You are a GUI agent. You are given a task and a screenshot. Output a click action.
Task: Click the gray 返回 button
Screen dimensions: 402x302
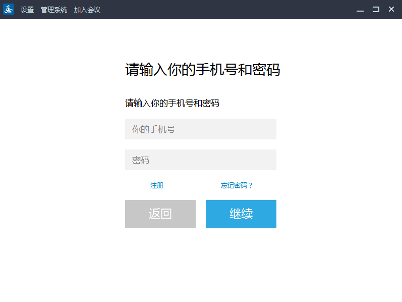pyautogui.click(x=160, y=214)
